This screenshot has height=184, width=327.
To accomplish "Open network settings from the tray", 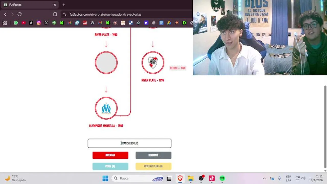I will (x=298, y=178).
